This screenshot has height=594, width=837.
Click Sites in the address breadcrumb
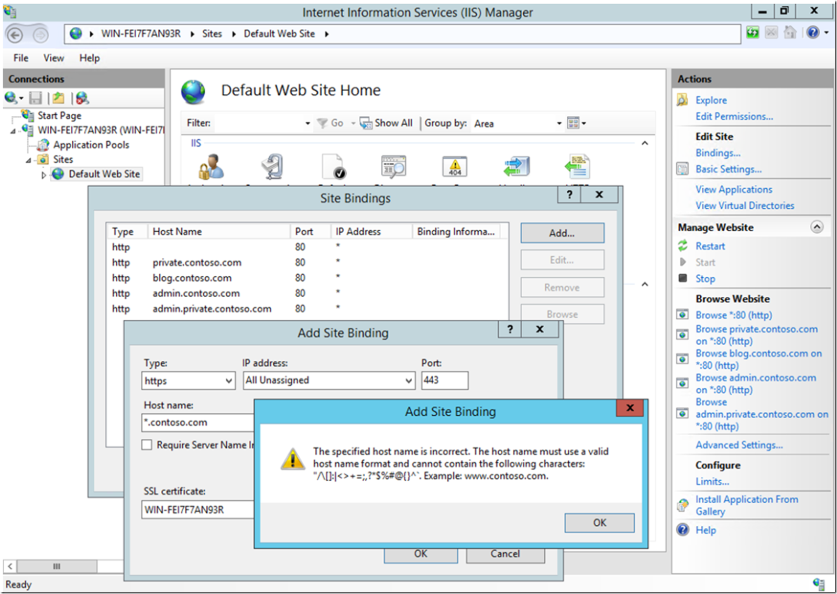[x=212, y=34]
